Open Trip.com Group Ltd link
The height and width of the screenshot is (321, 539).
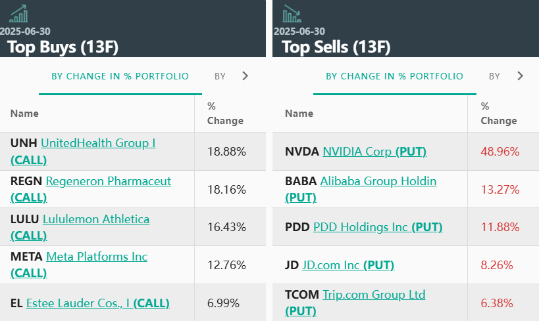click(x=374, y=295)
